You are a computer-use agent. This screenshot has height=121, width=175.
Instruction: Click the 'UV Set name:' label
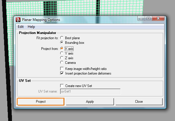(48, 91)
